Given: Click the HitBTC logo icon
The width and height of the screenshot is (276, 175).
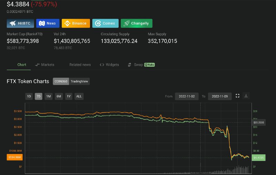Looking at the screenshot, I should (13, 23).
